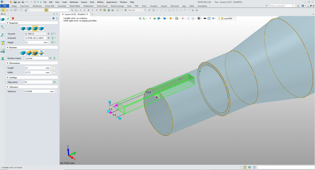The image size is (315, 170).
Task: Select the first block creation method
Action: click(23, 28)
